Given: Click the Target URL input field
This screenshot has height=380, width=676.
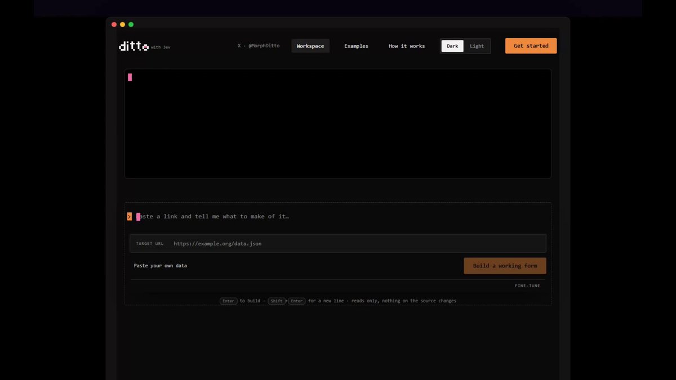Looking at the screenshot, I should (338, 243).
